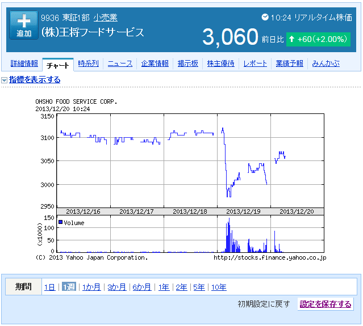Set chart period to 6か月
This screenshot has width=363, height=326.
[x=142, y=287]
